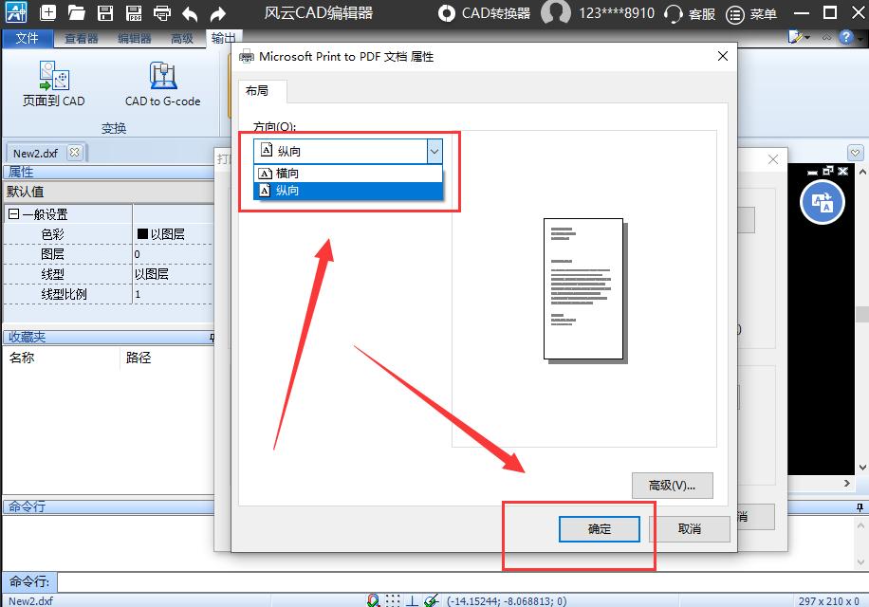Switch to the 高级 ribbon tab
This screenshot has height=607, width=869.
click(182, 38)
